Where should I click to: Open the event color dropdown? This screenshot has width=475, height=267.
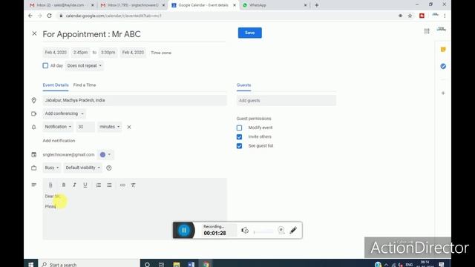[105, 155]
